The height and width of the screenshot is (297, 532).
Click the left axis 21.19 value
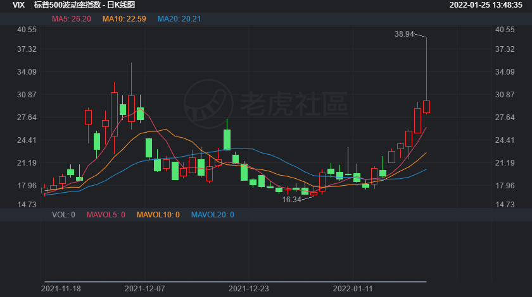click(x=27, y=162)
